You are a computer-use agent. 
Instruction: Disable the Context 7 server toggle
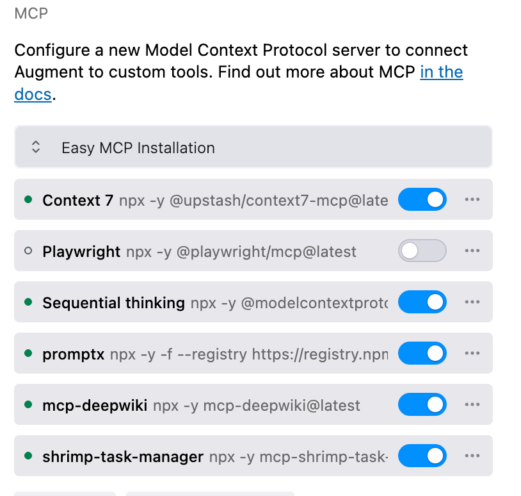[x=422, y=199]
